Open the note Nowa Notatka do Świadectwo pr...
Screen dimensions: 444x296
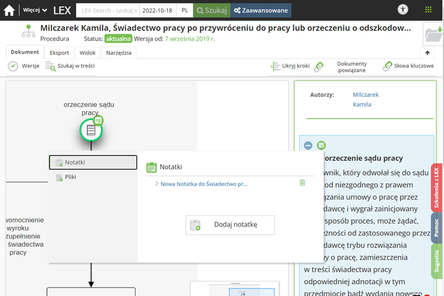coord(204,184)
